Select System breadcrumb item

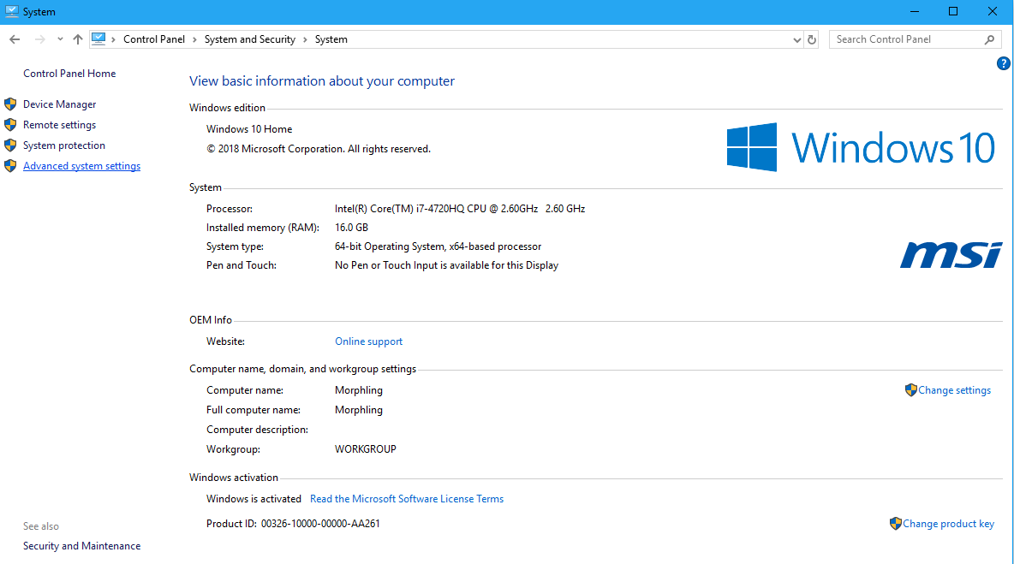[x=331, y=39]
